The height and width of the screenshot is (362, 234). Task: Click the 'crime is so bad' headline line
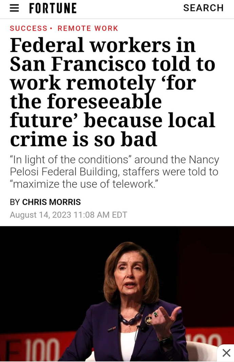coord(83,139)
